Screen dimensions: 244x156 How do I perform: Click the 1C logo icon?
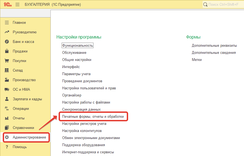pos(8,4)
